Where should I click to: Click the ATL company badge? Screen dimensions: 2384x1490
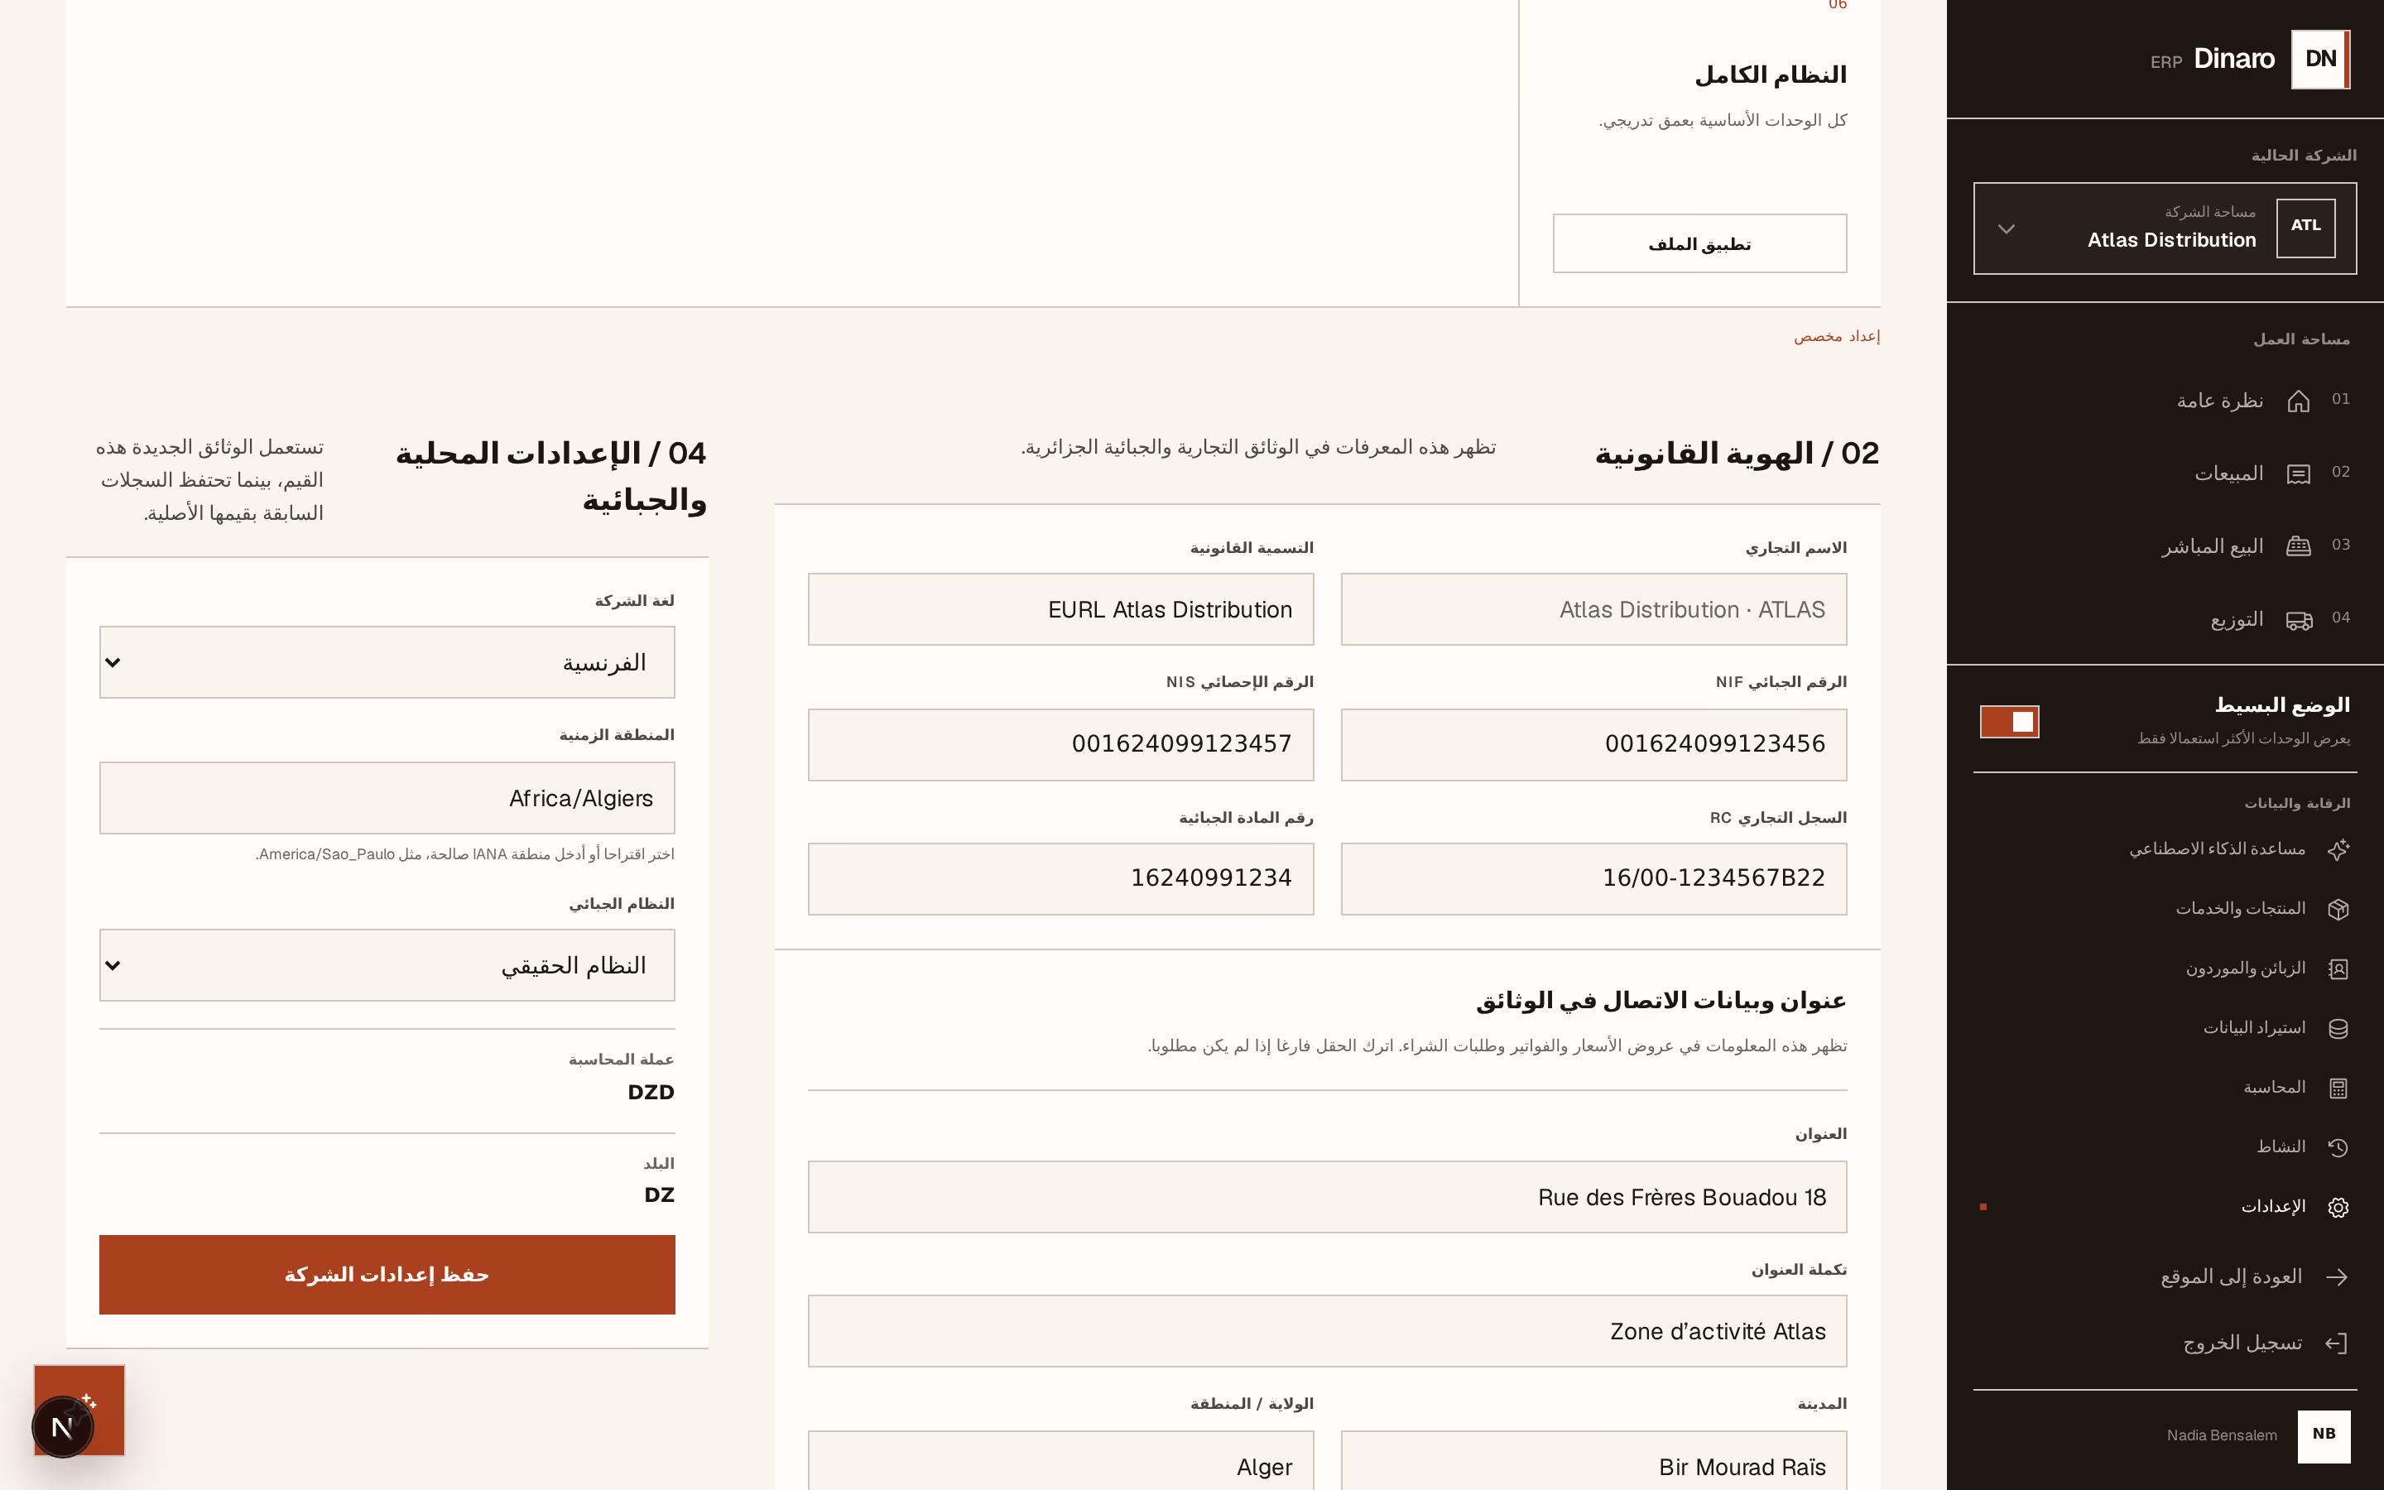(x=2305, y=228)
